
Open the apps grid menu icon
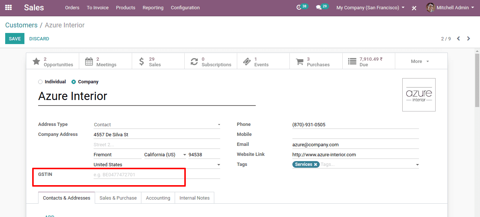click(8, 7)
